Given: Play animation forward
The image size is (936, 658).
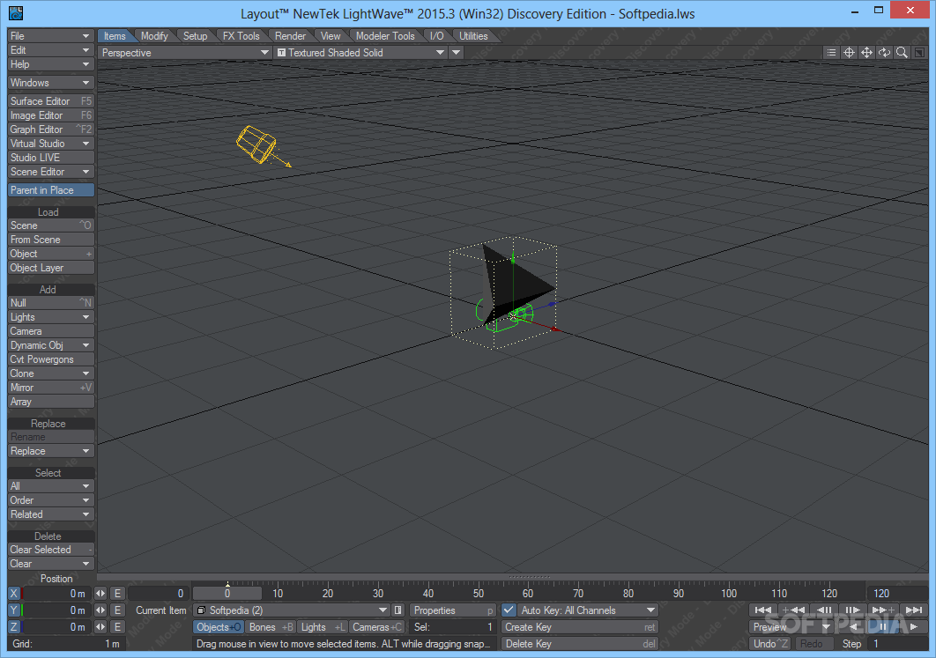Looking at the screenshot, I should click(x=914, y=627).
